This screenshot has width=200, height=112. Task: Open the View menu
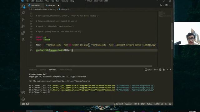[x=47, y=1]
